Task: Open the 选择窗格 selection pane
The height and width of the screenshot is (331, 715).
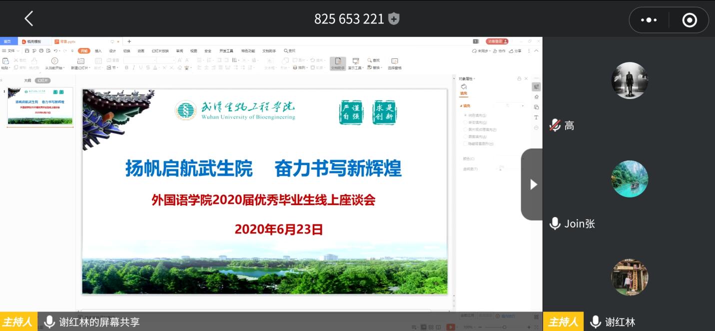Action: coord(394,61)
